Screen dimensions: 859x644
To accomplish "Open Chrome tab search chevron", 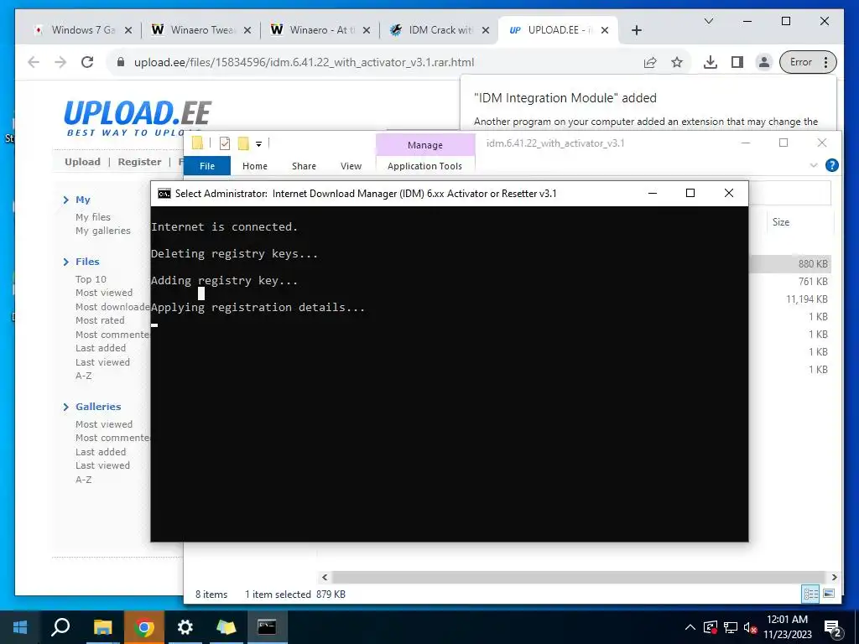I will (708, 21).
